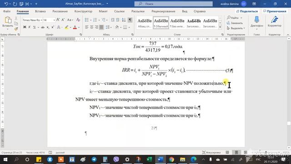Click the Paste (Вставить) clipboard icon
The image size is (291, 164).
click(x=8, y=20)
